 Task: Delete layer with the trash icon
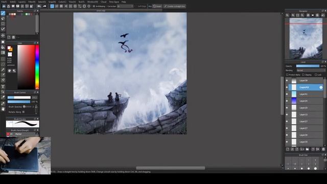pyautogui.click(x=323, y=149)
